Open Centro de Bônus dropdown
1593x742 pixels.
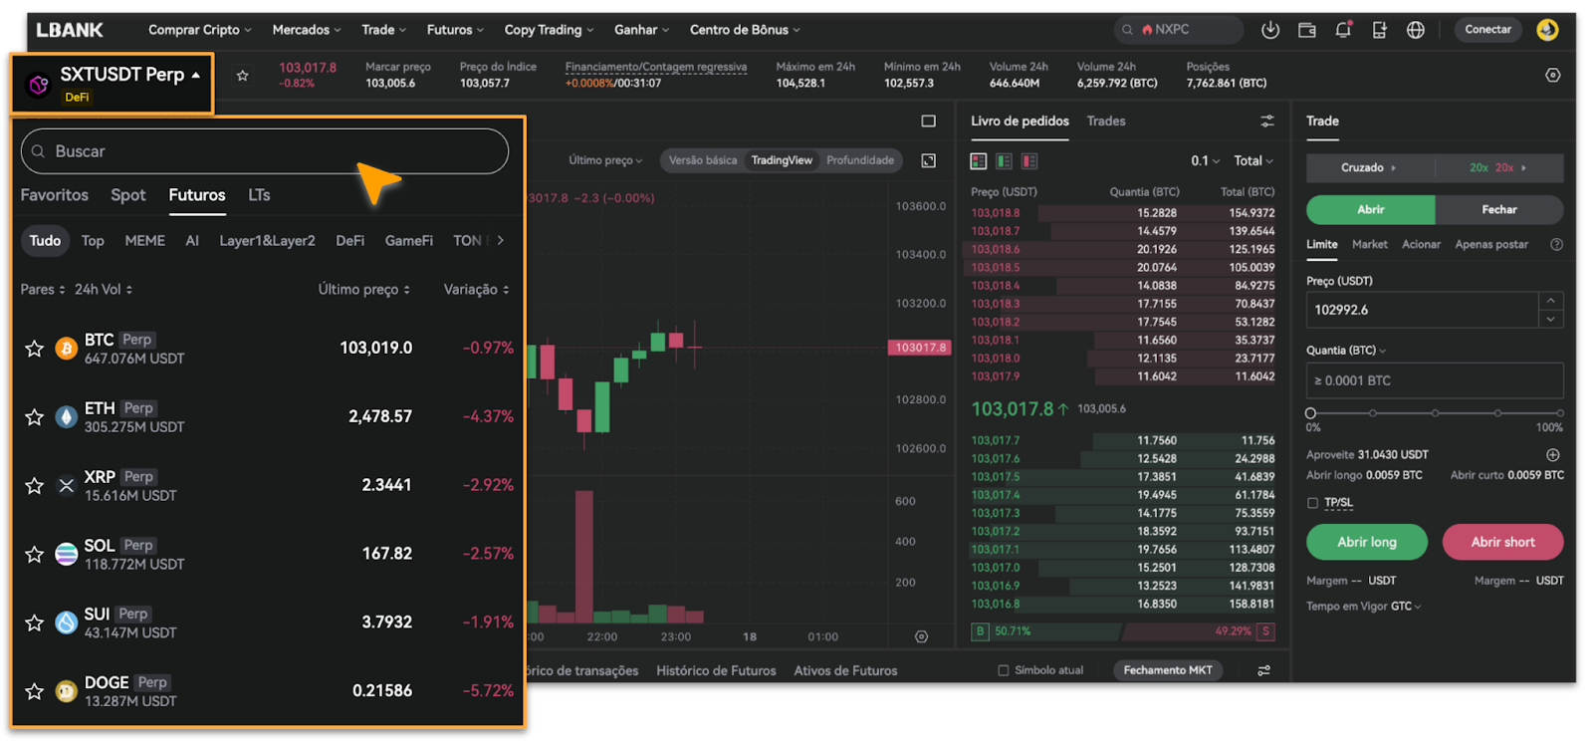coord(745,30)
